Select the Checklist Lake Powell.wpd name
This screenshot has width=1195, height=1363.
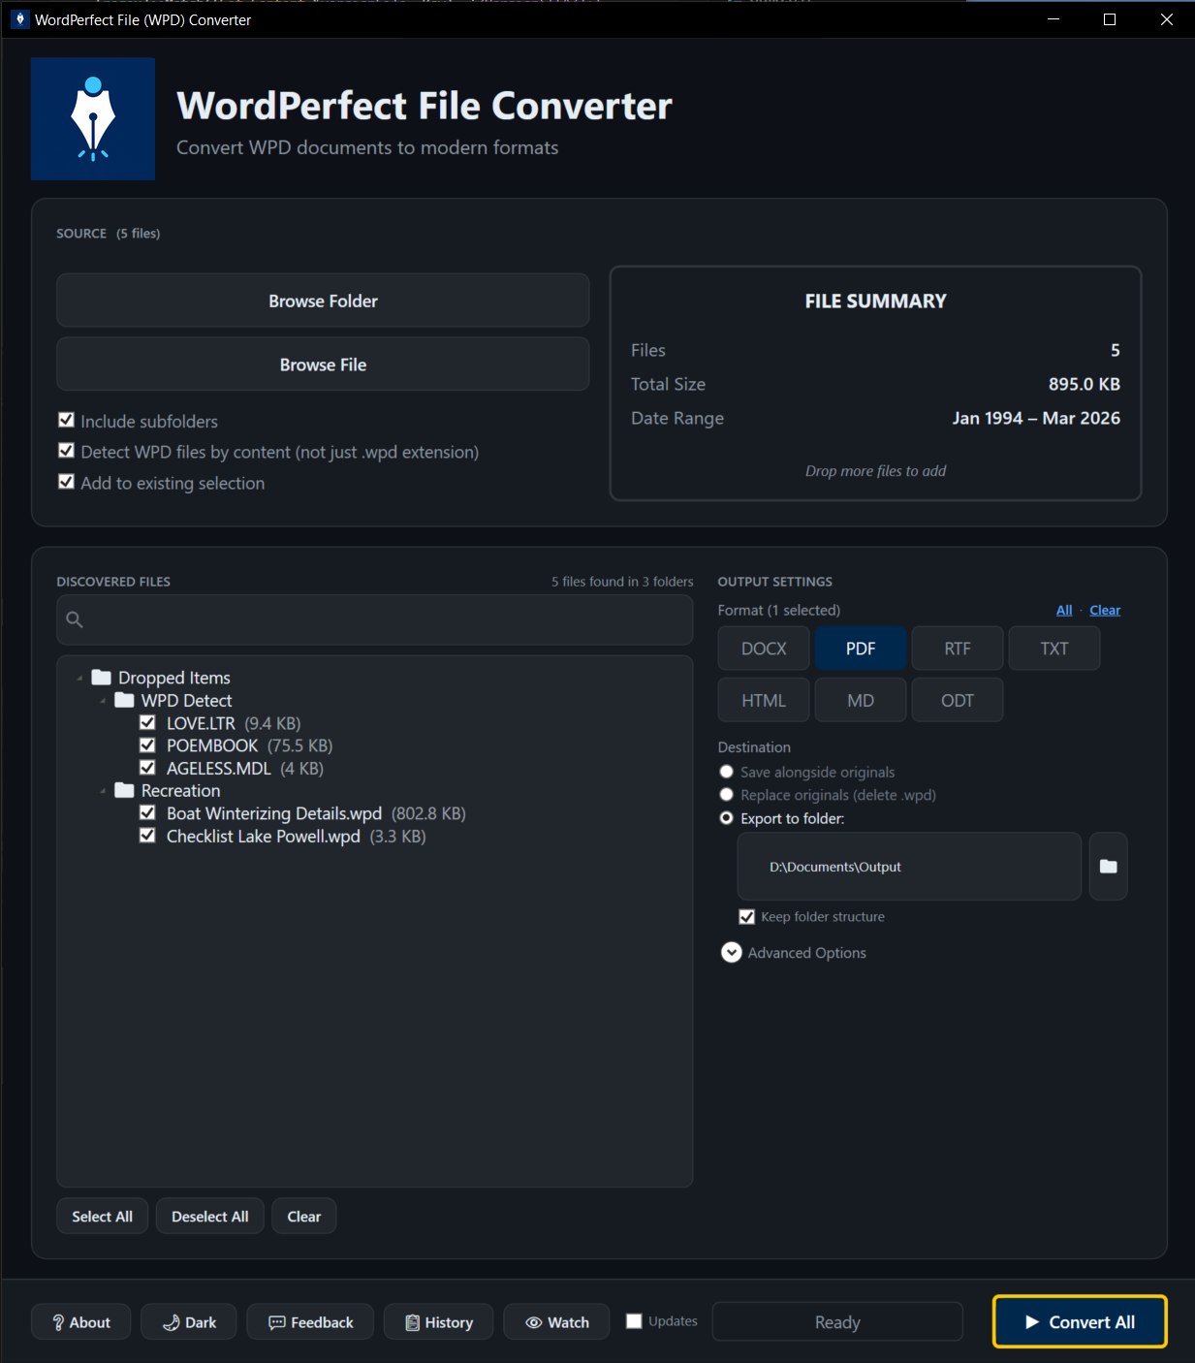[264, 836]
